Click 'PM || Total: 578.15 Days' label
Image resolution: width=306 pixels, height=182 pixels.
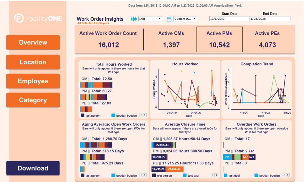[x=103, y=151]
